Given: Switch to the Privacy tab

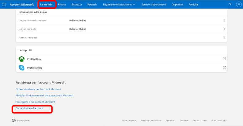Looking at the screenshot, I should [x=62, y=5].
